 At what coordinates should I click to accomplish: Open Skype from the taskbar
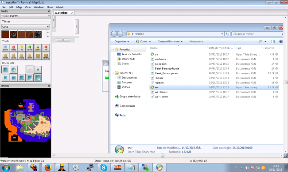(104, 168)
